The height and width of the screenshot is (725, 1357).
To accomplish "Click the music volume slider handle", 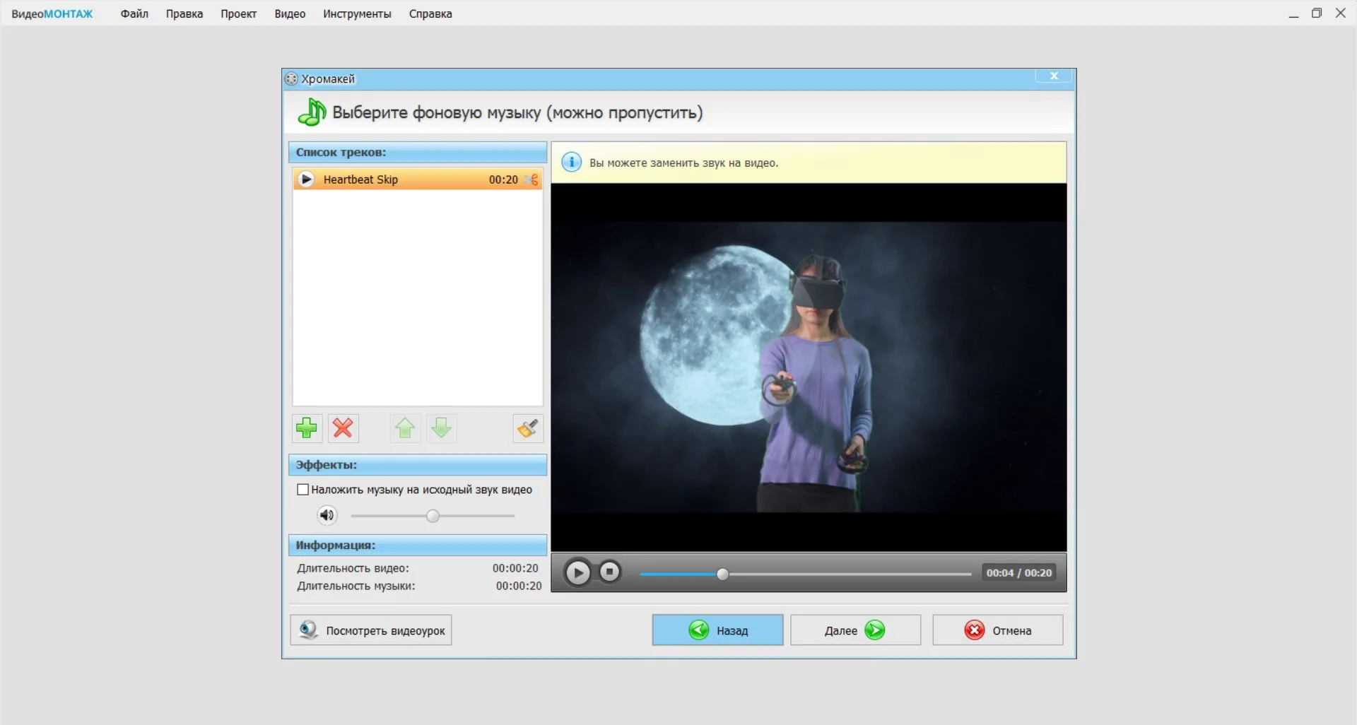I will pos(433,516).
